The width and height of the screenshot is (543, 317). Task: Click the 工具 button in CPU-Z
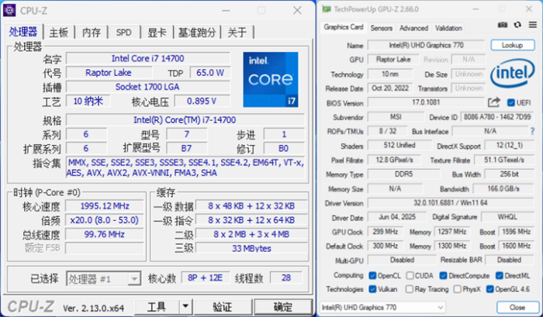pos(157,306)
